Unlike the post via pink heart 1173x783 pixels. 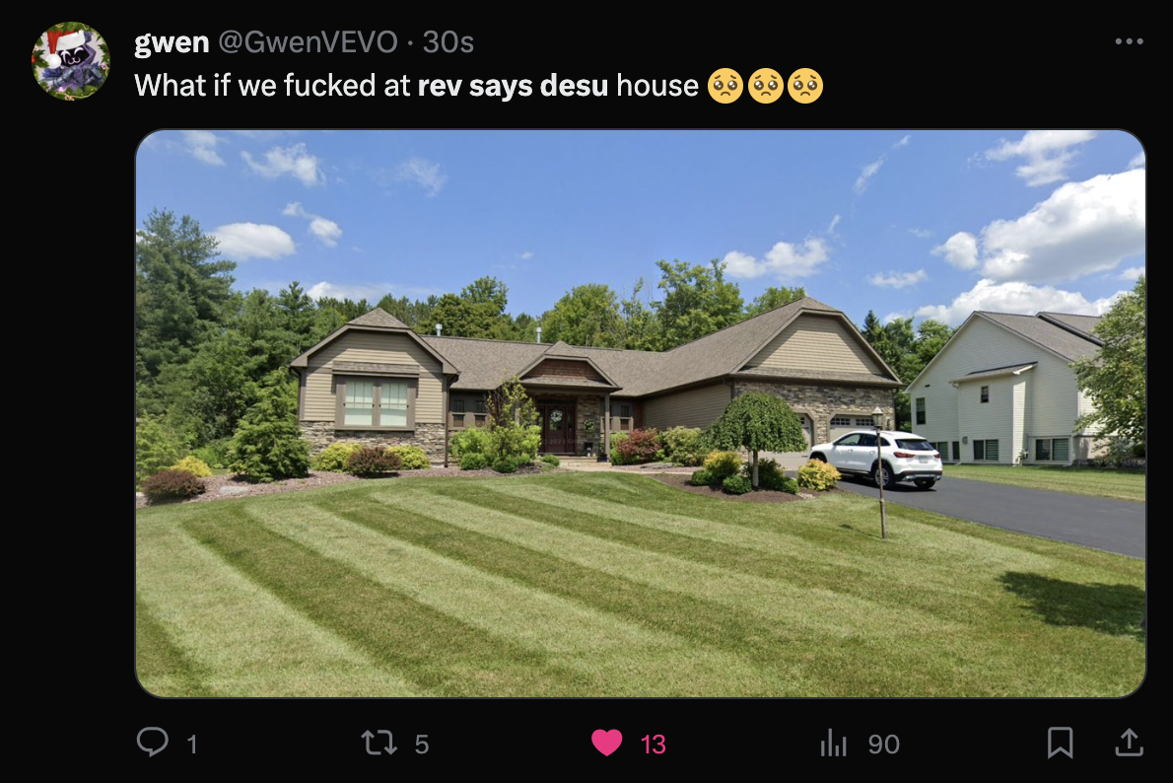(606, 743)
